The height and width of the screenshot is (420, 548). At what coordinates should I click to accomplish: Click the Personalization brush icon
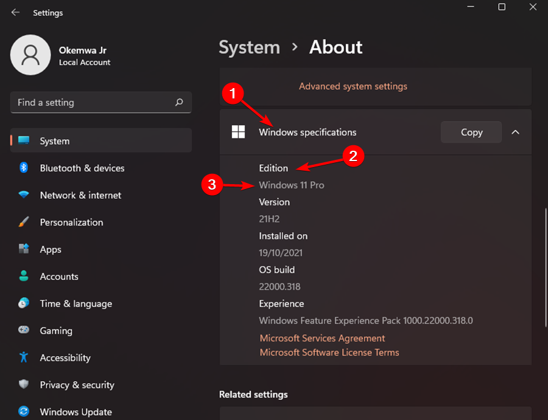(x=23, y=222)
